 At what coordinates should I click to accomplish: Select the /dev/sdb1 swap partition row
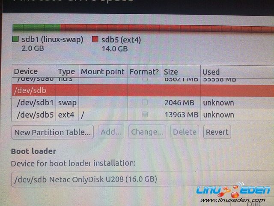(143, 103)
